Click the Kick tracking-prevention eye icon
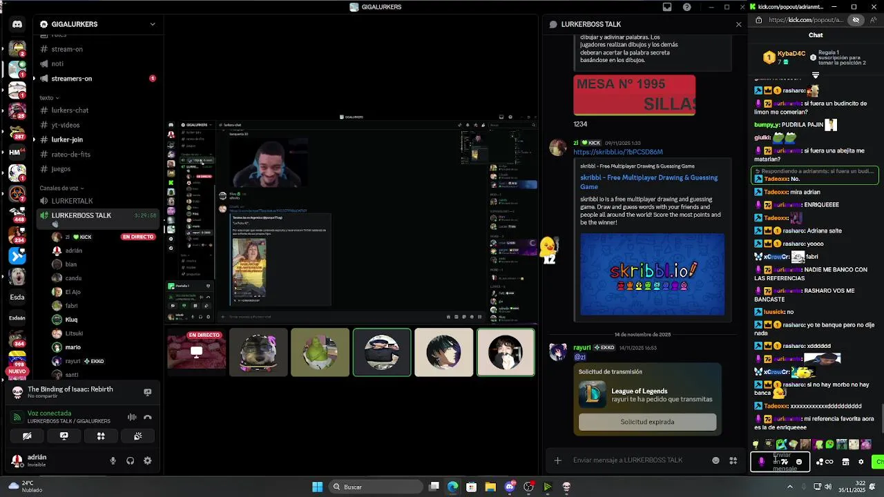This screenshot has width=884, height=497. [x=856, y=20]
